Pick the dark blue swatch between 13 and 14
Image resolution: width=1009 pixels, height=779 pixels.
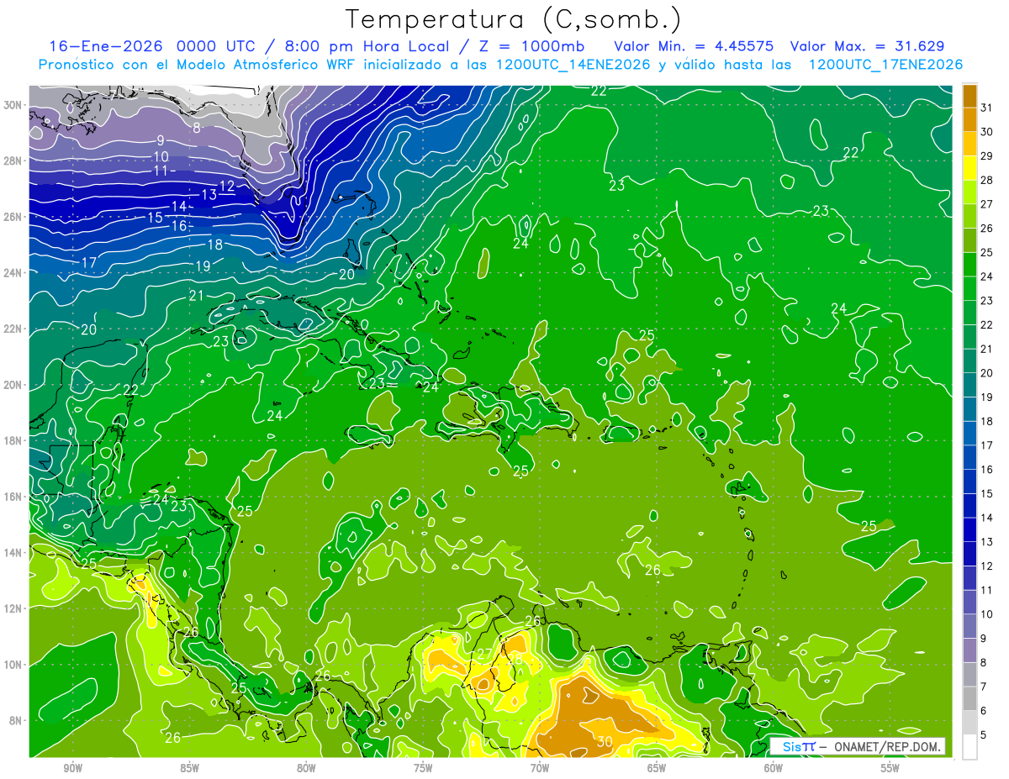pos(969,530)
